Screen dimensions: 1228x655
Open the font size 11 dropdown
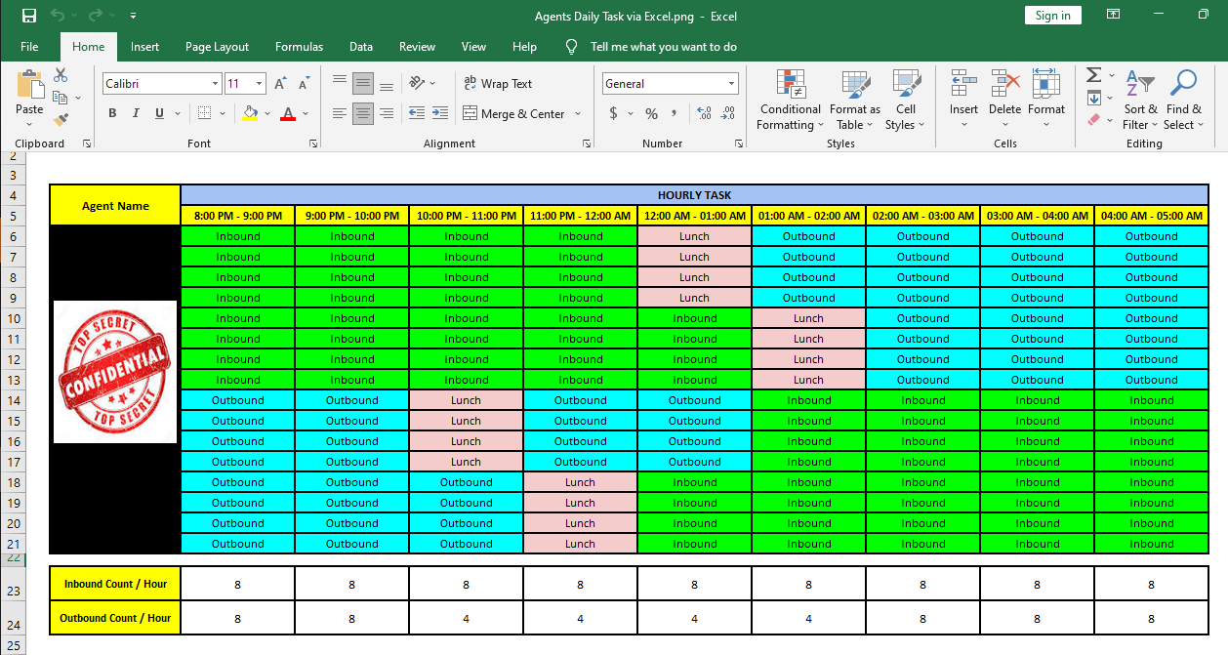(259, 84)
